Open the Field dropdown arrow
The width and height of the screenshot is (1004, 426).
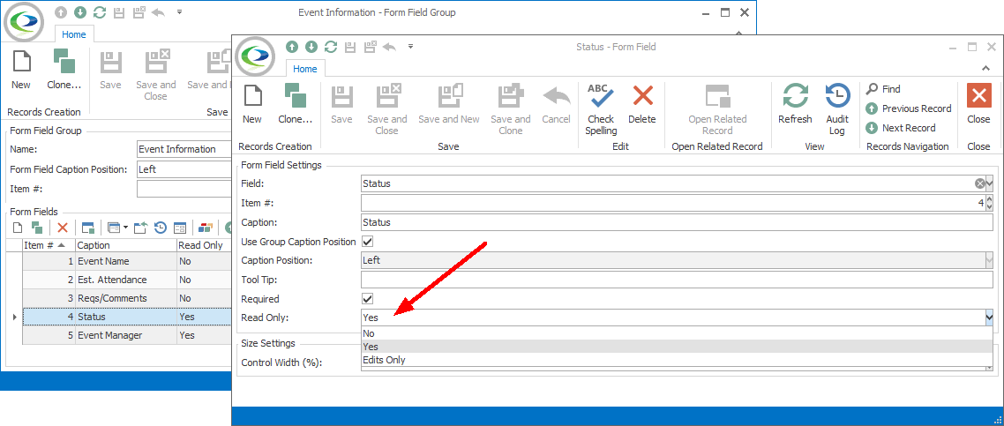click(x=989, y=183)
